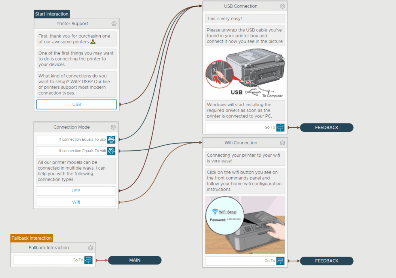396x278 pixels.
Task: Open settings gear of USB Connection card
Action: pos(282,6)
